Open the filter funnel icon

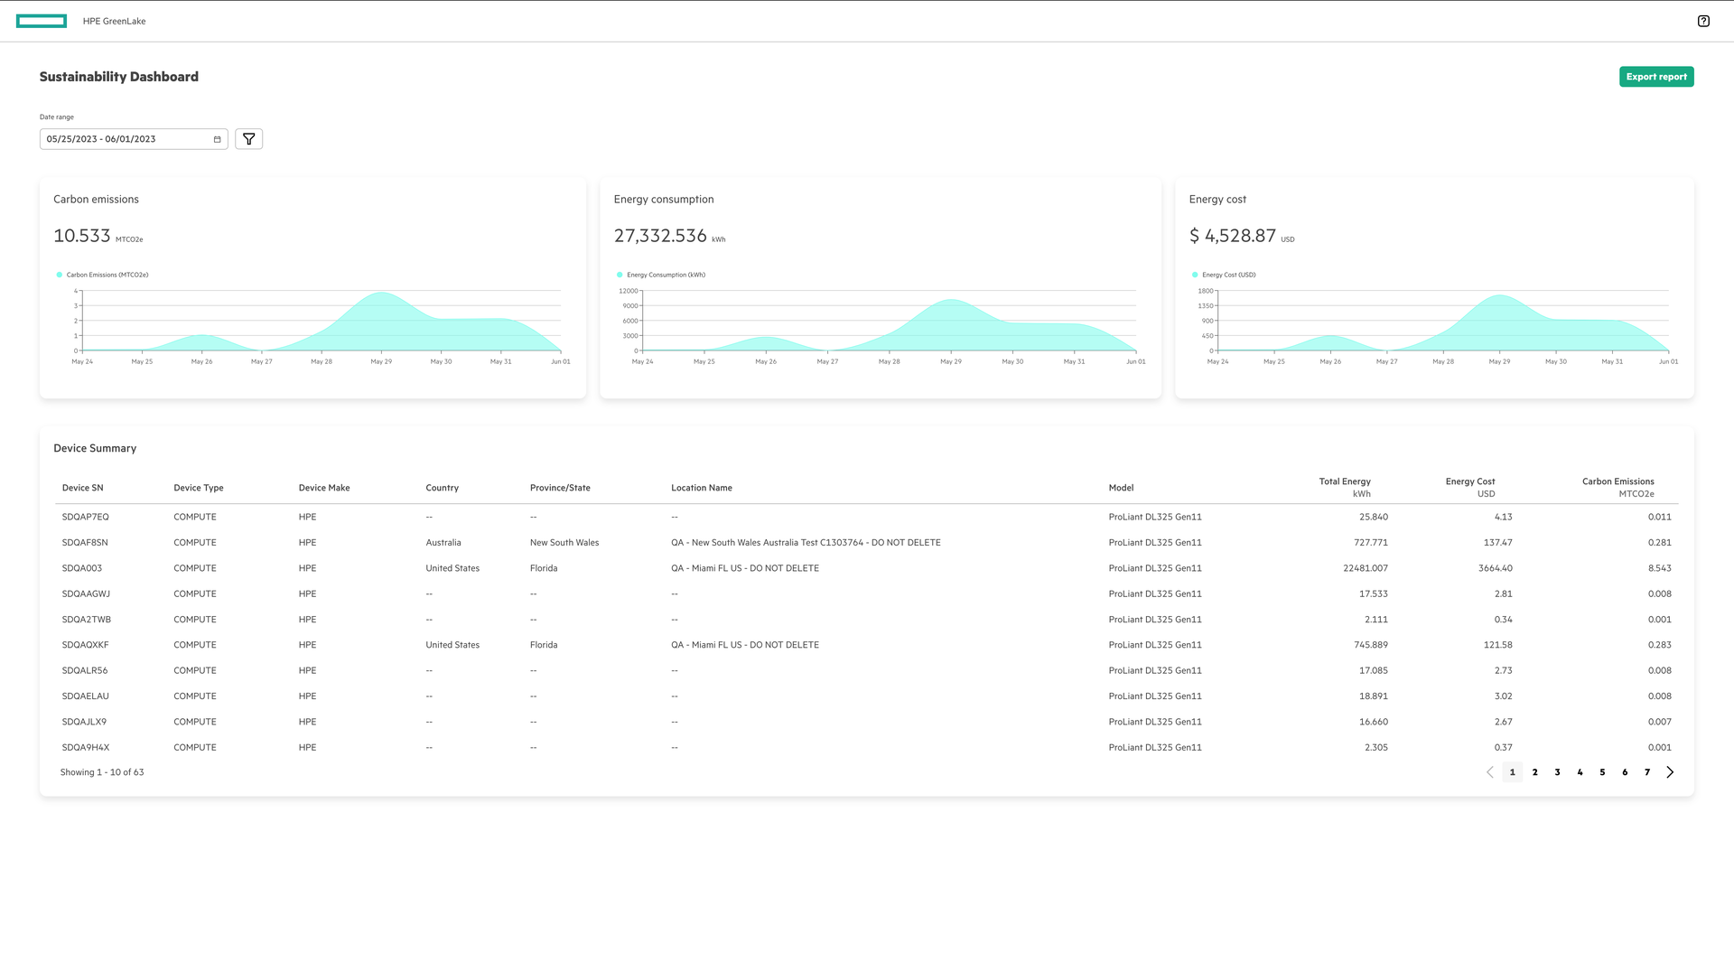[248, 139]
